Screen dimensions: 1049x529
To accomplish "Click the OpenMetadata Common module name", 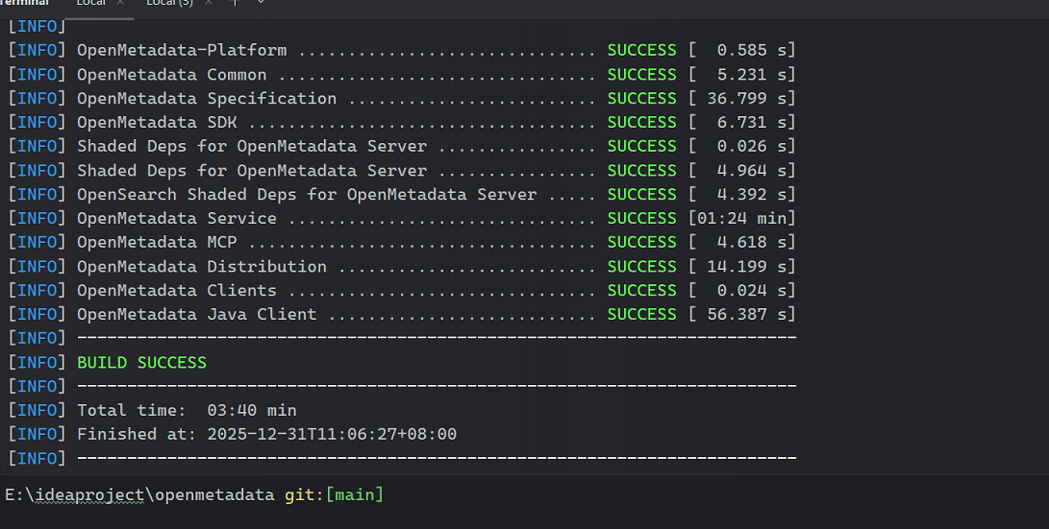I will point(171,74).
